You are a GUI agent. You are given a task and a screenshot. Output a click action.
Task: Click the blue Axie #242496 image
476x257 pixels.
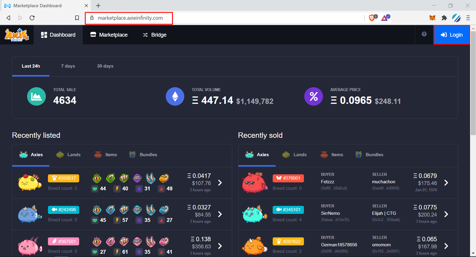(30, 214)
